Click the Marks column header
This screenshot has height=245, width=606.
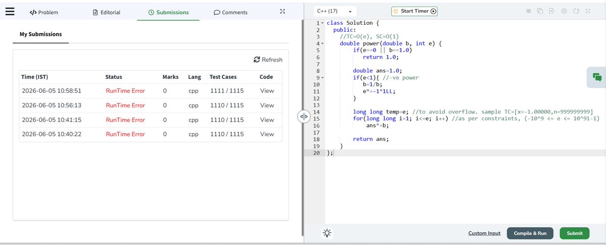[171, 77]
